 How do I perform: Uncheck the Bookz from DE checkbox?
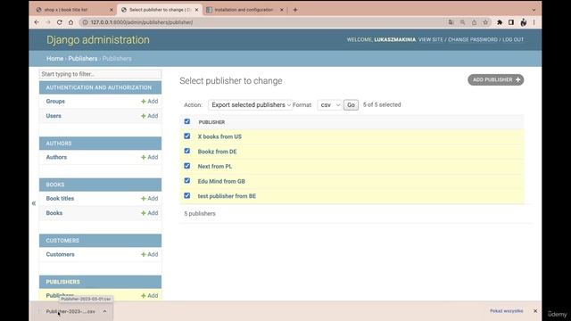(x=187, y=151)
